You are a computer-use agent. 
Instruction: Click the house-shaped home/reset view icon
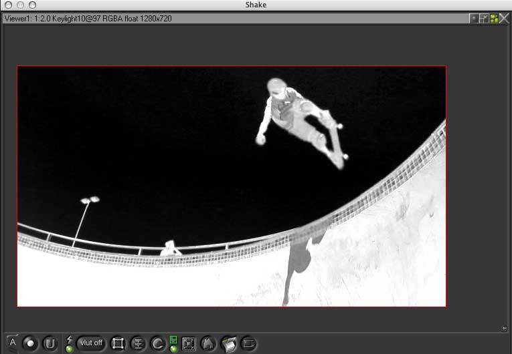point(208,343)
